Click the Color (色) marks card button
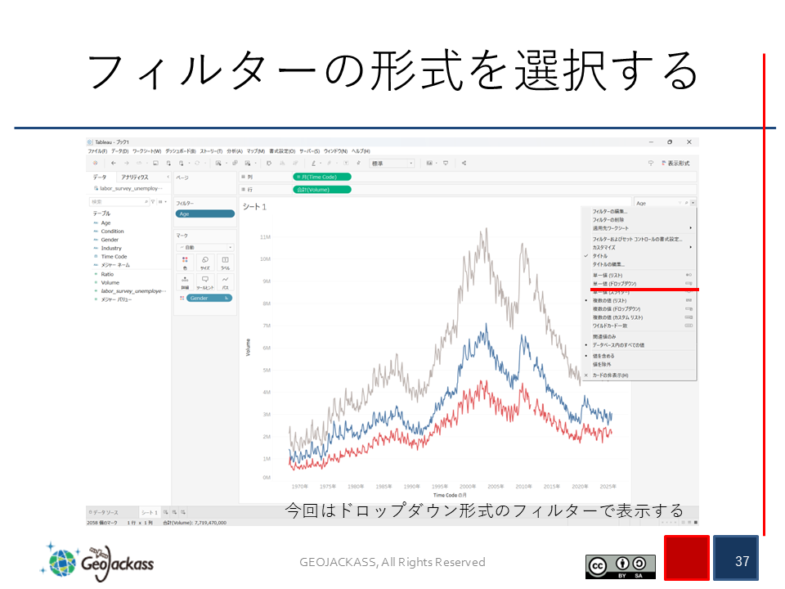Viewport: 785px width, 589px height. [x=185, y=262]
